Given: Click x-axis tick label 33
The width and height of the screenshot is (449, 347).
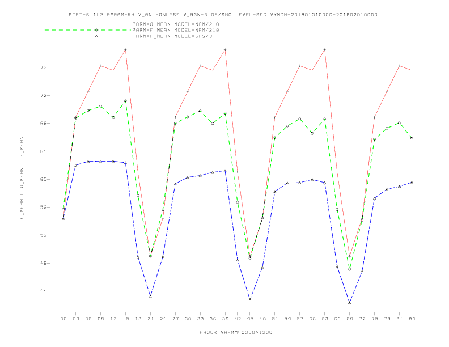Looking at the screenshot, I should tap(200, 319).
